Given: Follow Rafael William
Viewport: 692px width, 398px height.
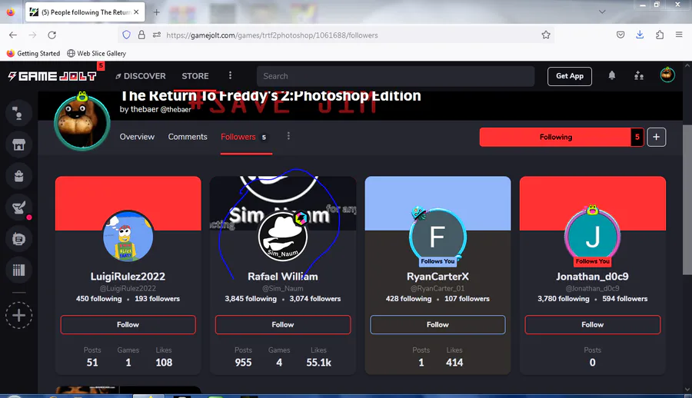Looking at the screenshot, I should (x=283, y=324).
